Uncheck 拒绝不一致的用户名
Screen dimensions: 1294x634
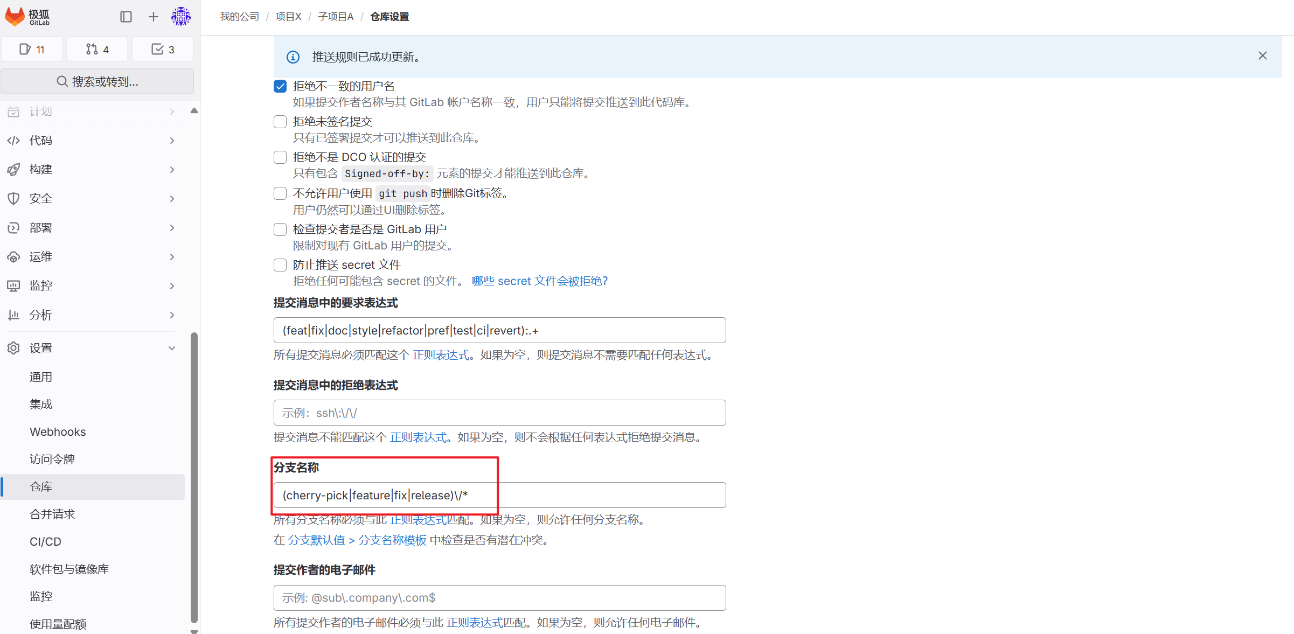pyautogui.click(x=280, y=86)
